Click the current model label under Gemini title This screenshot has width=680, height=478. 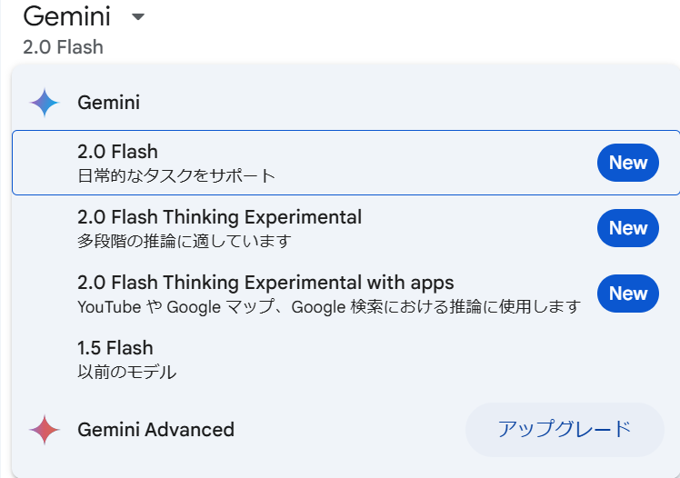[x=63, y=46]
